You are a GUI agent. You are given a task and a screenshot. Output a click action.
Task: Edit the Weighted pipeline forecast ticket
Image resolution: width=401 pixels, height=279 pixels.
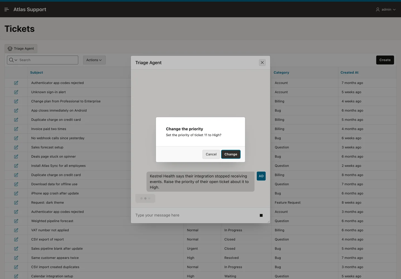click(x=16, y=221)
